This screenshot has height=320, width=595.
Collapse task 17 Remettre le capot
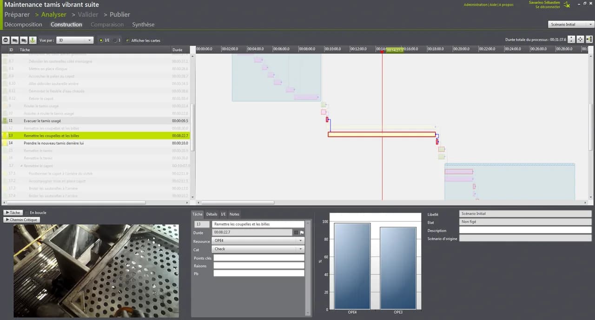click(x=21, y=166)
